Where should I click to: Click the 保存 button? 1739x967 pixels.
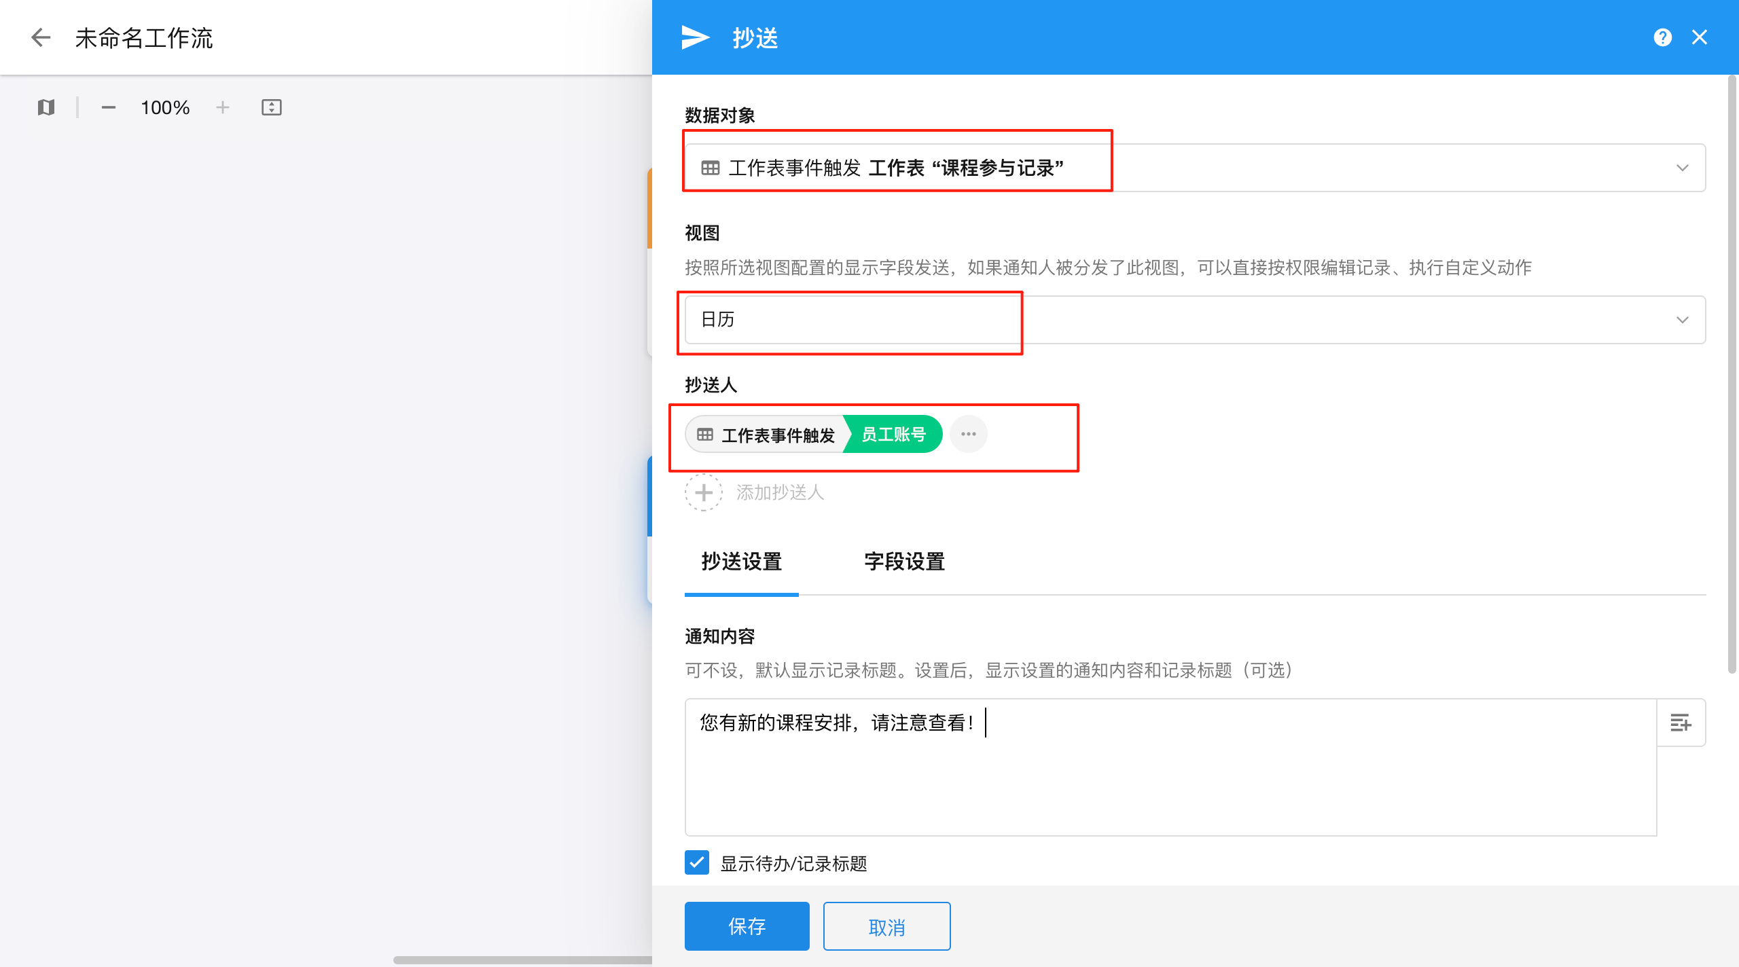tap(747, 926)
